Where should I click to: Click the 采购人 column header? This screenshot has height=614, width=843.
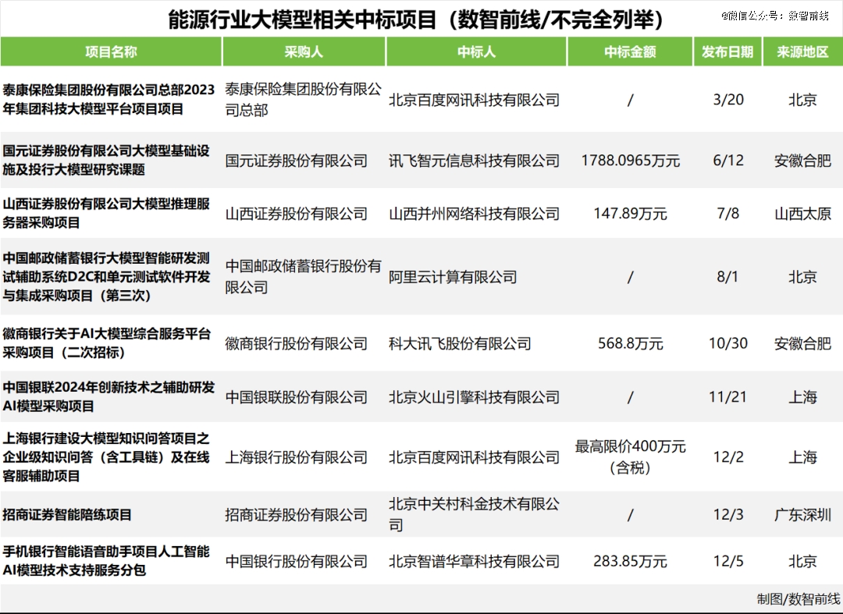[304, 52]
